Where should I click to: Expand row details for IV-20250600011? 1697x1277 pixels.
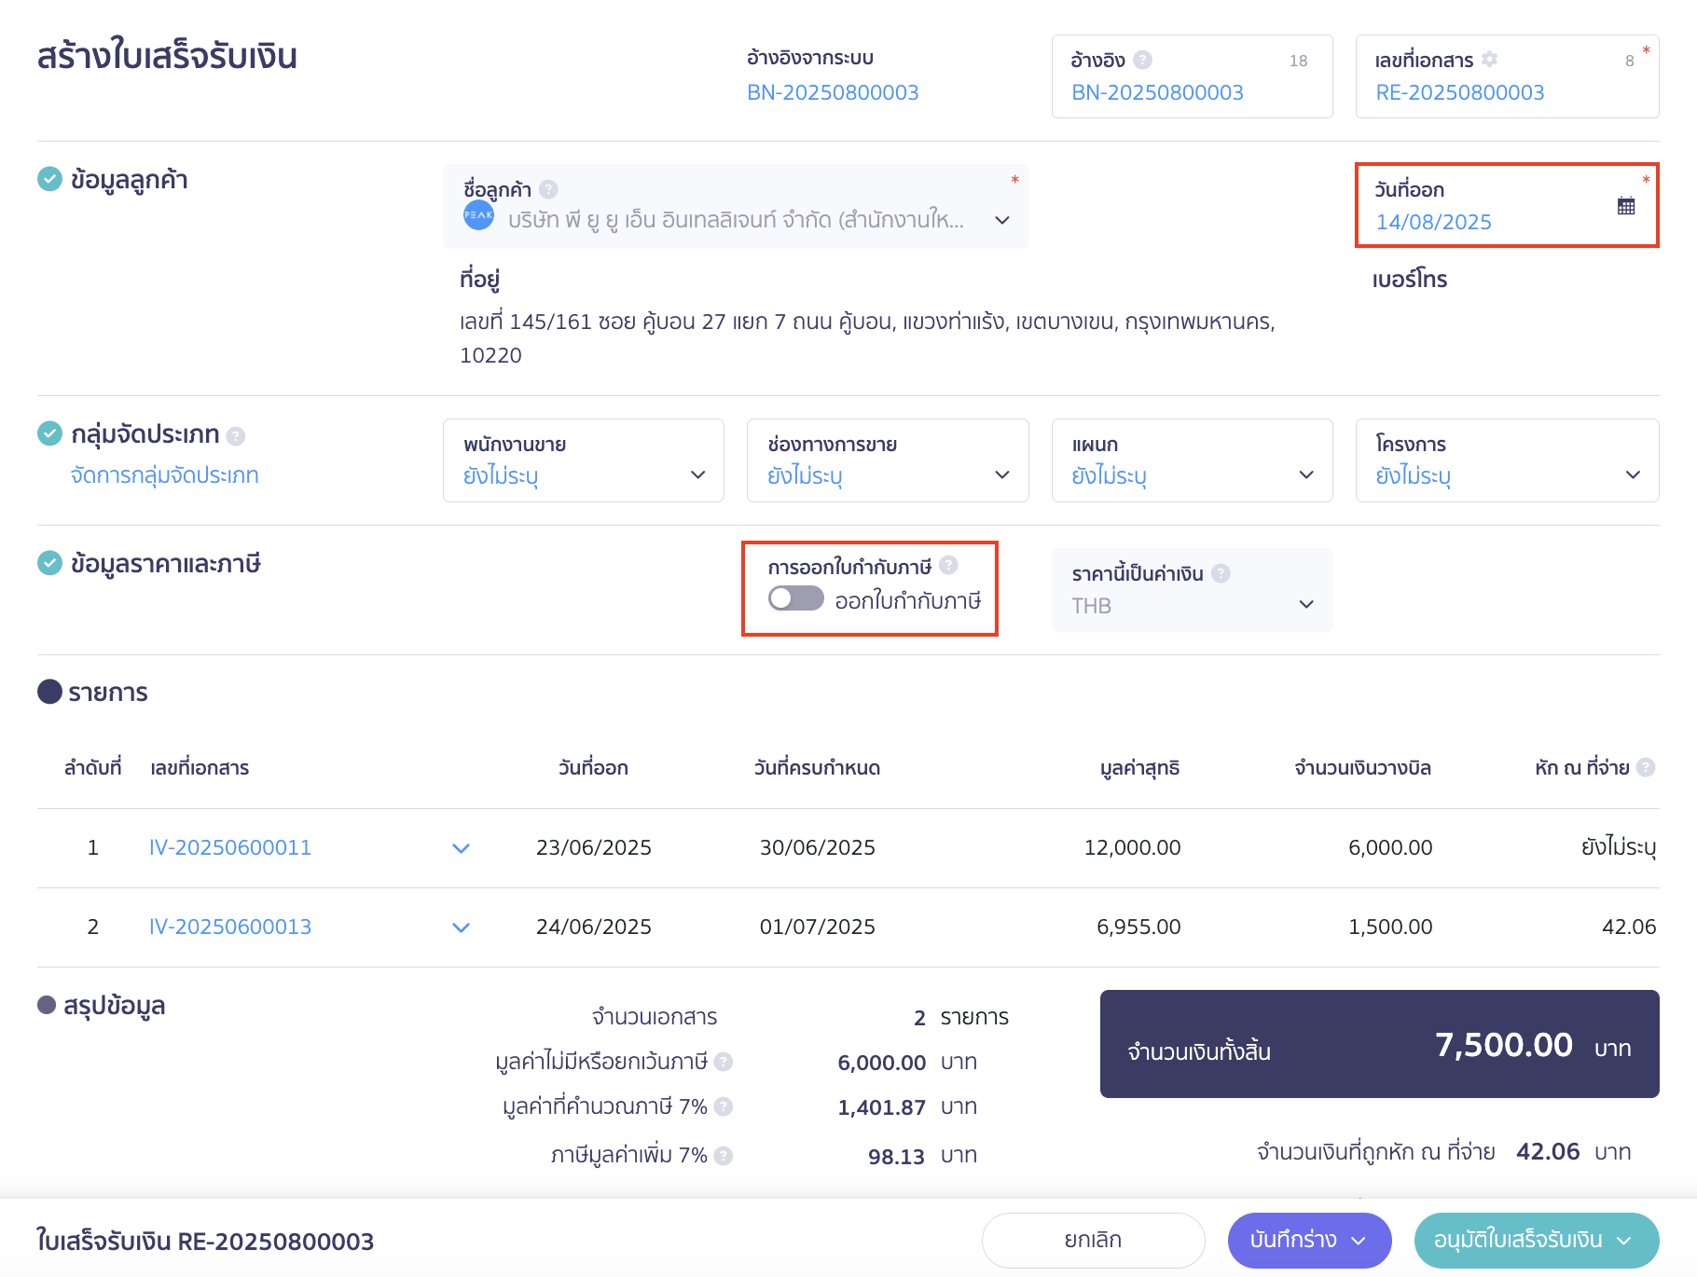[461, 848]
